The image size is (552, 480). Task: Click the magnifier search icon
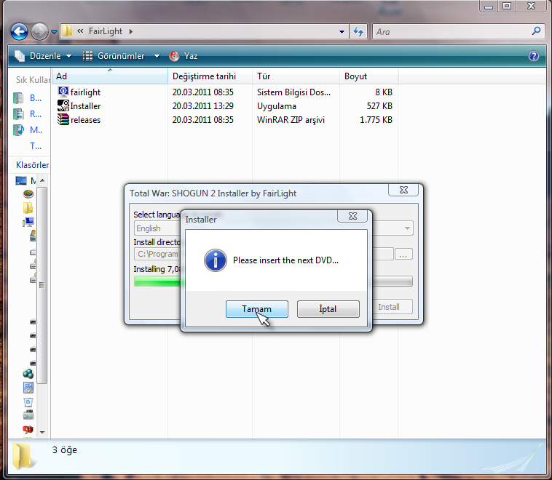tap(536, 31)
